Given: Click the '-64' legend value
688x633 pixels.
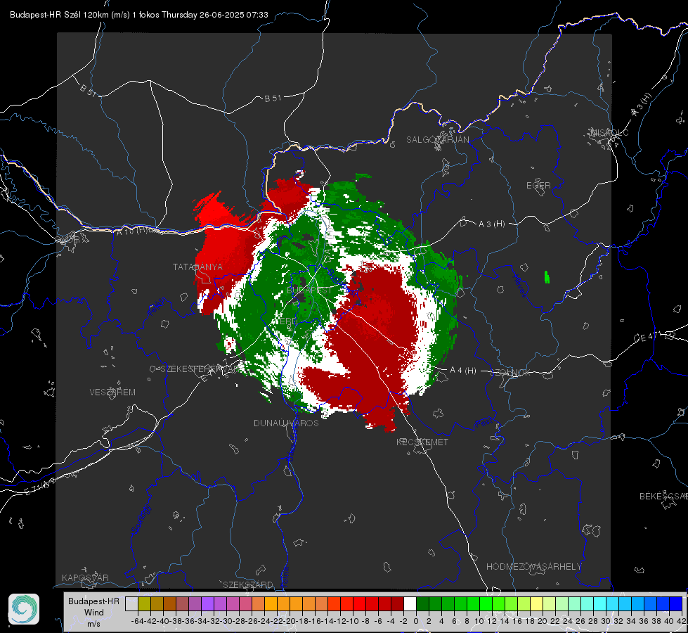Looking at the screenshot, I should [138, 621].
